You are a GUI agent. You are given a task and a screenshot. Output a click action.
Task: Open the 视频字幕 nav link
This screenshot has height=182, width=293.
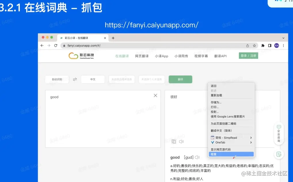[201, 56]
